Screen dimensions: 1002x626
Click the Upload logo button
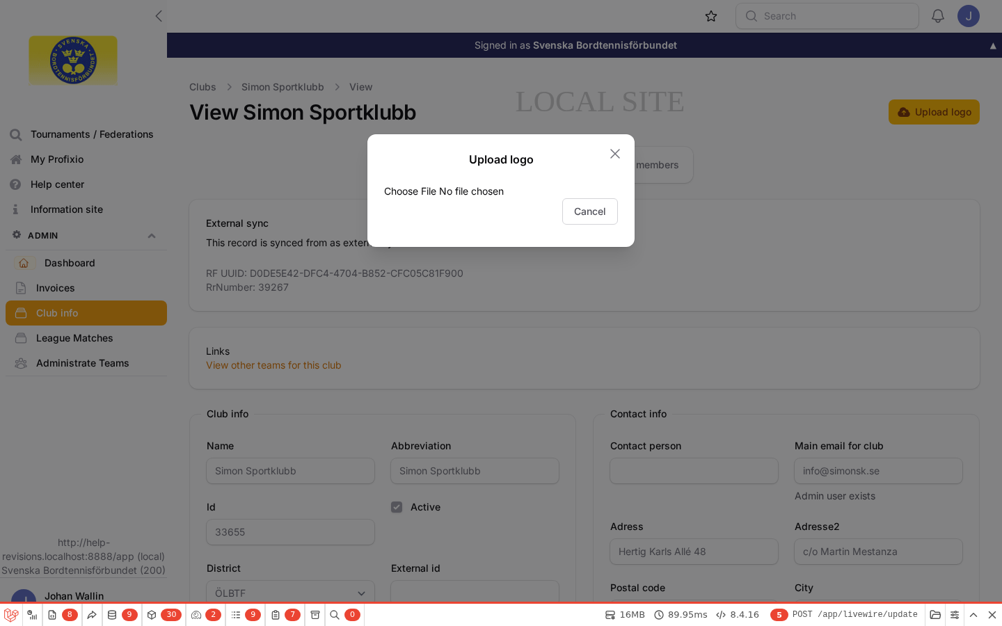(934, 112)
